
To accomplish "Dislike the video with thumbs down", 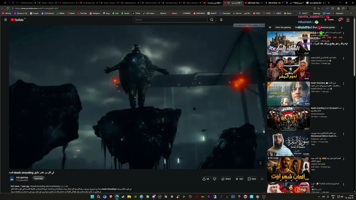I will (214, 179).
